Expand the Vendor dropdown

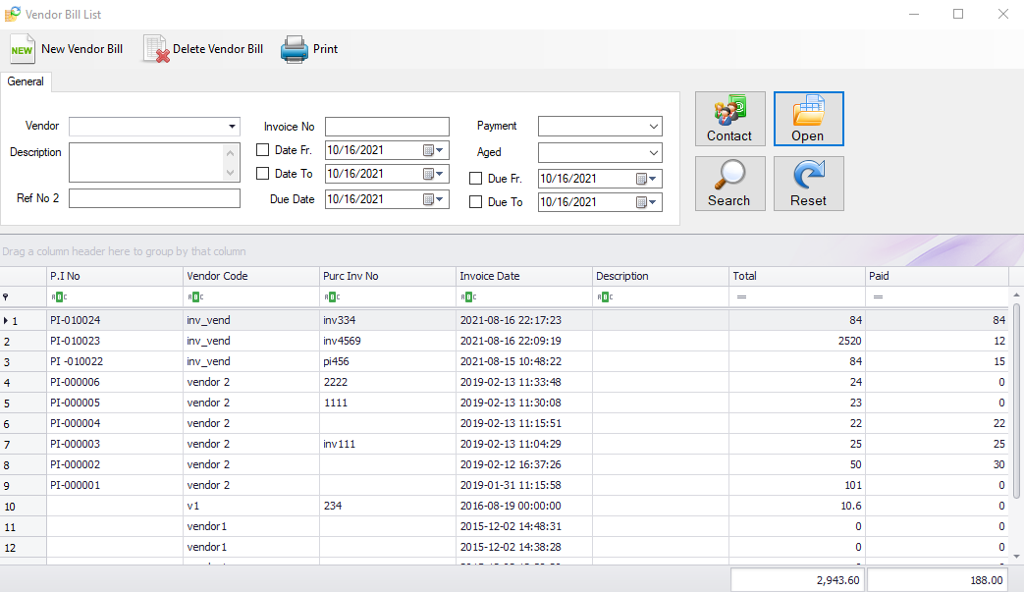pyautogui.click(x=232, y=126)
